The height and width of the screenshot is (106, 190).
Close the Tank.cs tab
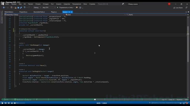point(72,12)
